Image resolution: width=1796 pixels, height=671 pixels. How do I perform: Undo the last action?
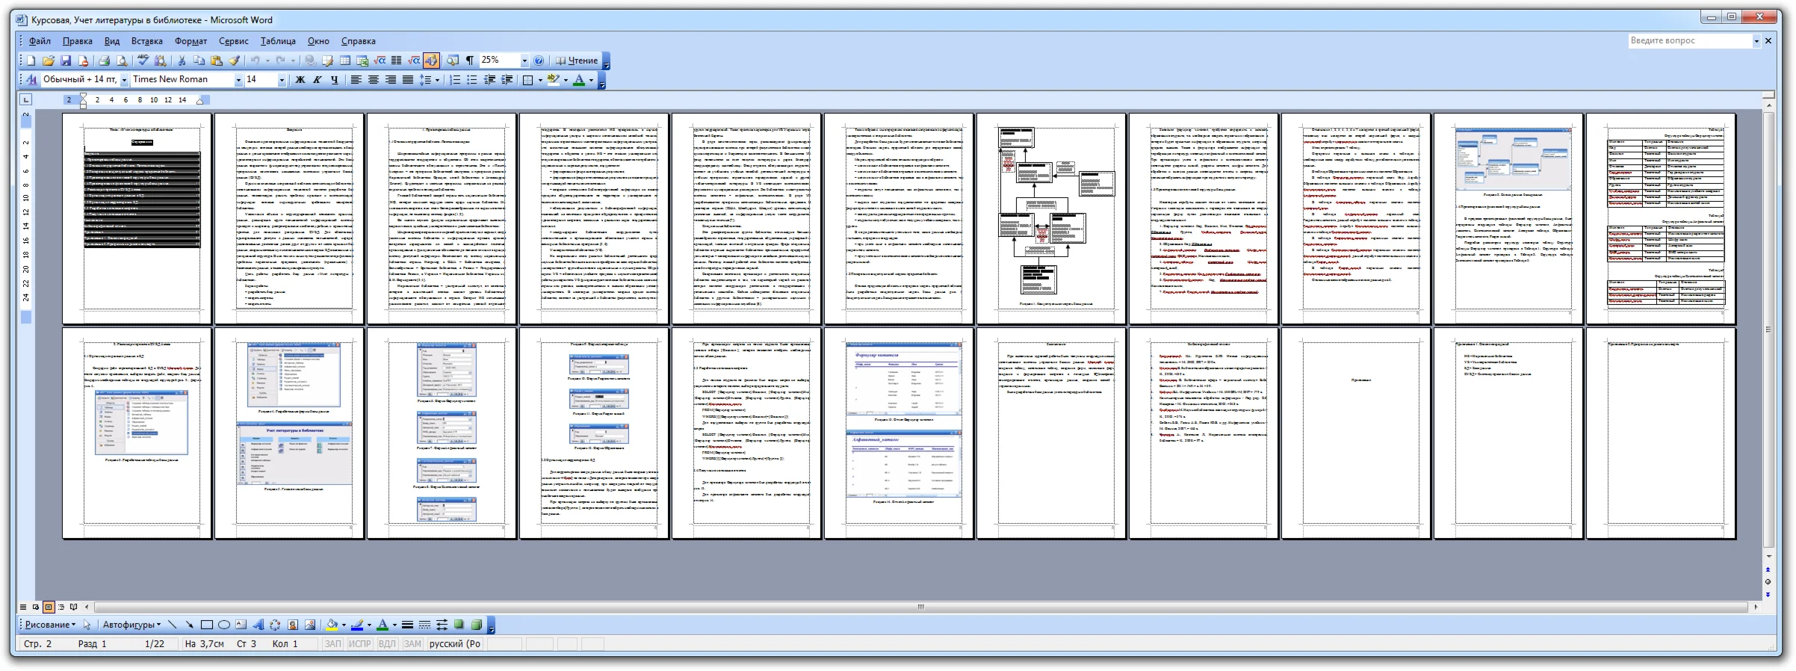(256, 61)
